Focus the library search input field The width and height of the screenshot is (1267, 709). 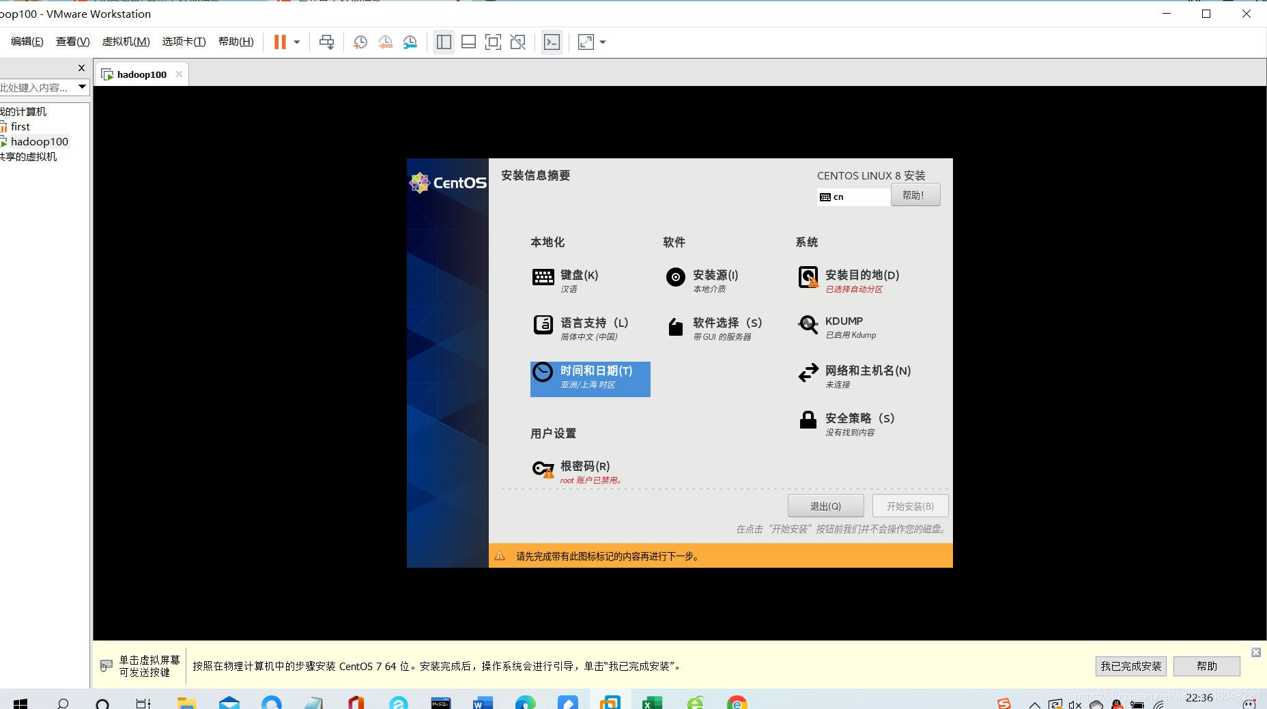pos(37,87)
